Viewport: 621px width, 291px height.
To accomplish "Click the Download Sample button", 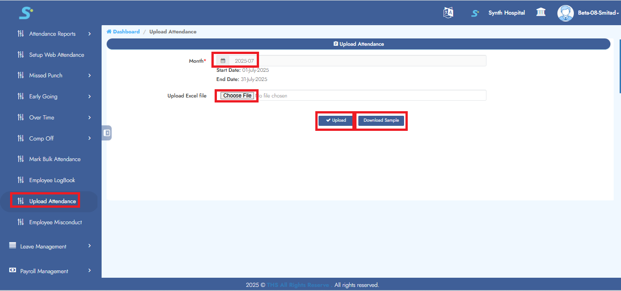I will [381, 120].
